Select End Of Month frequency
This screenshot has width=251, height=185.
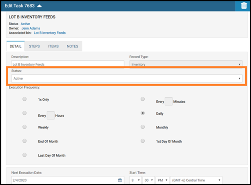point(25,141)
